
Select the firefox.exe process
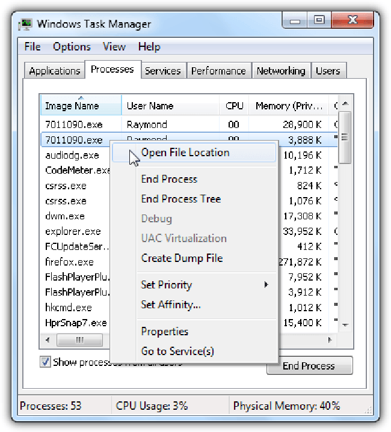point(70,262)
